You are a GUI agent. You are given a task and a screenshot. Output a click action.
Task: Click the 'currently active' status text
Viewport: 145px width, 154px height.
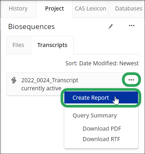(41, 88)
